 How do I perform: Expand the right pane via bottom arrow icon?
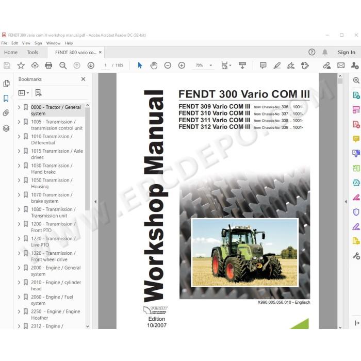pyautogui.click(x=357, y=323)
